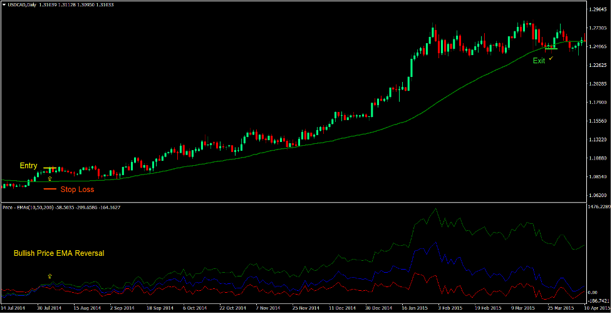Viewport: 612px width, 314px height.
Task: Open the USDCAD,Daily chart menu triangle
Action: click(x=4, y=6)
